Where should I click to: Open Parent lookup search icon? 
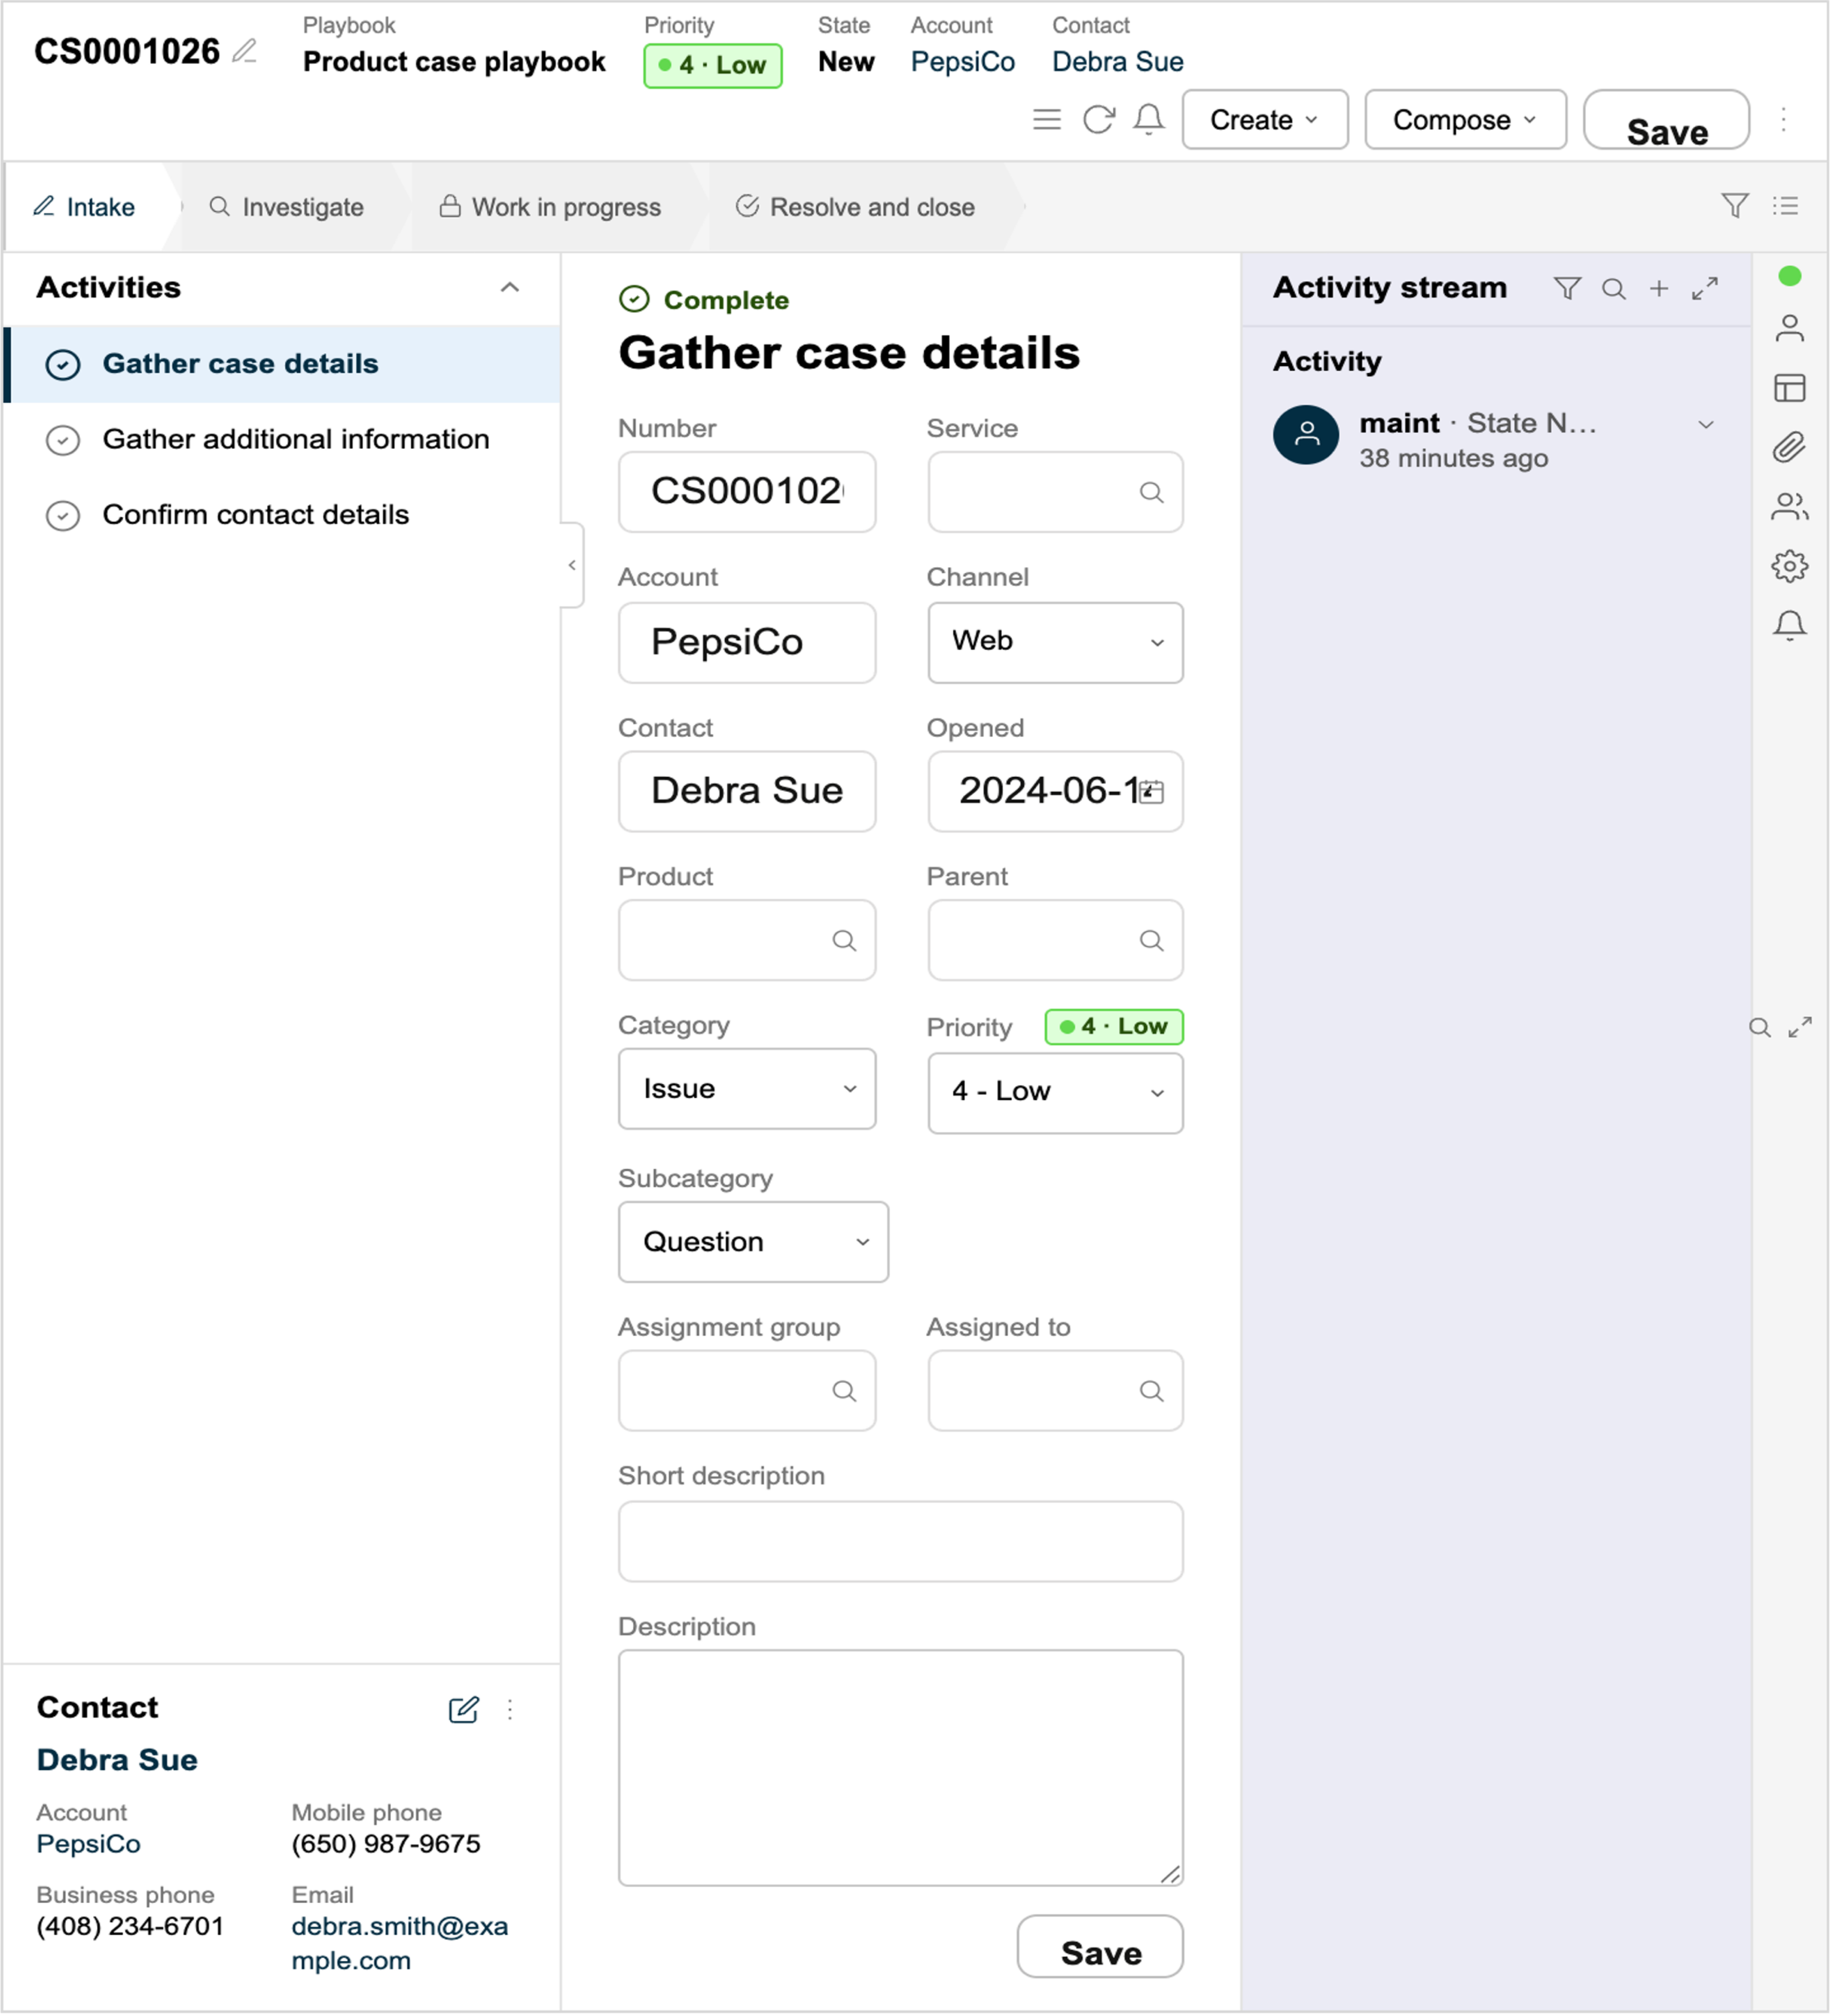click(1152, 941)
